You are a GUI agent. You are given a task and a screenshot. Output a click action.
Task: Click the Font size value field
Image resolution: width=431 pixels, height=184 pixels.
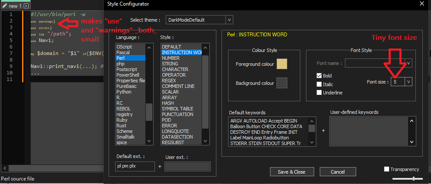[x=398, y=82]
